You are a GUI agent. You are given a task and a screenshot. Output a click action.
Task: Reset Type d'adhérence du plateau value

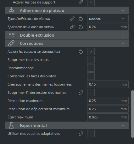point(81,19)
